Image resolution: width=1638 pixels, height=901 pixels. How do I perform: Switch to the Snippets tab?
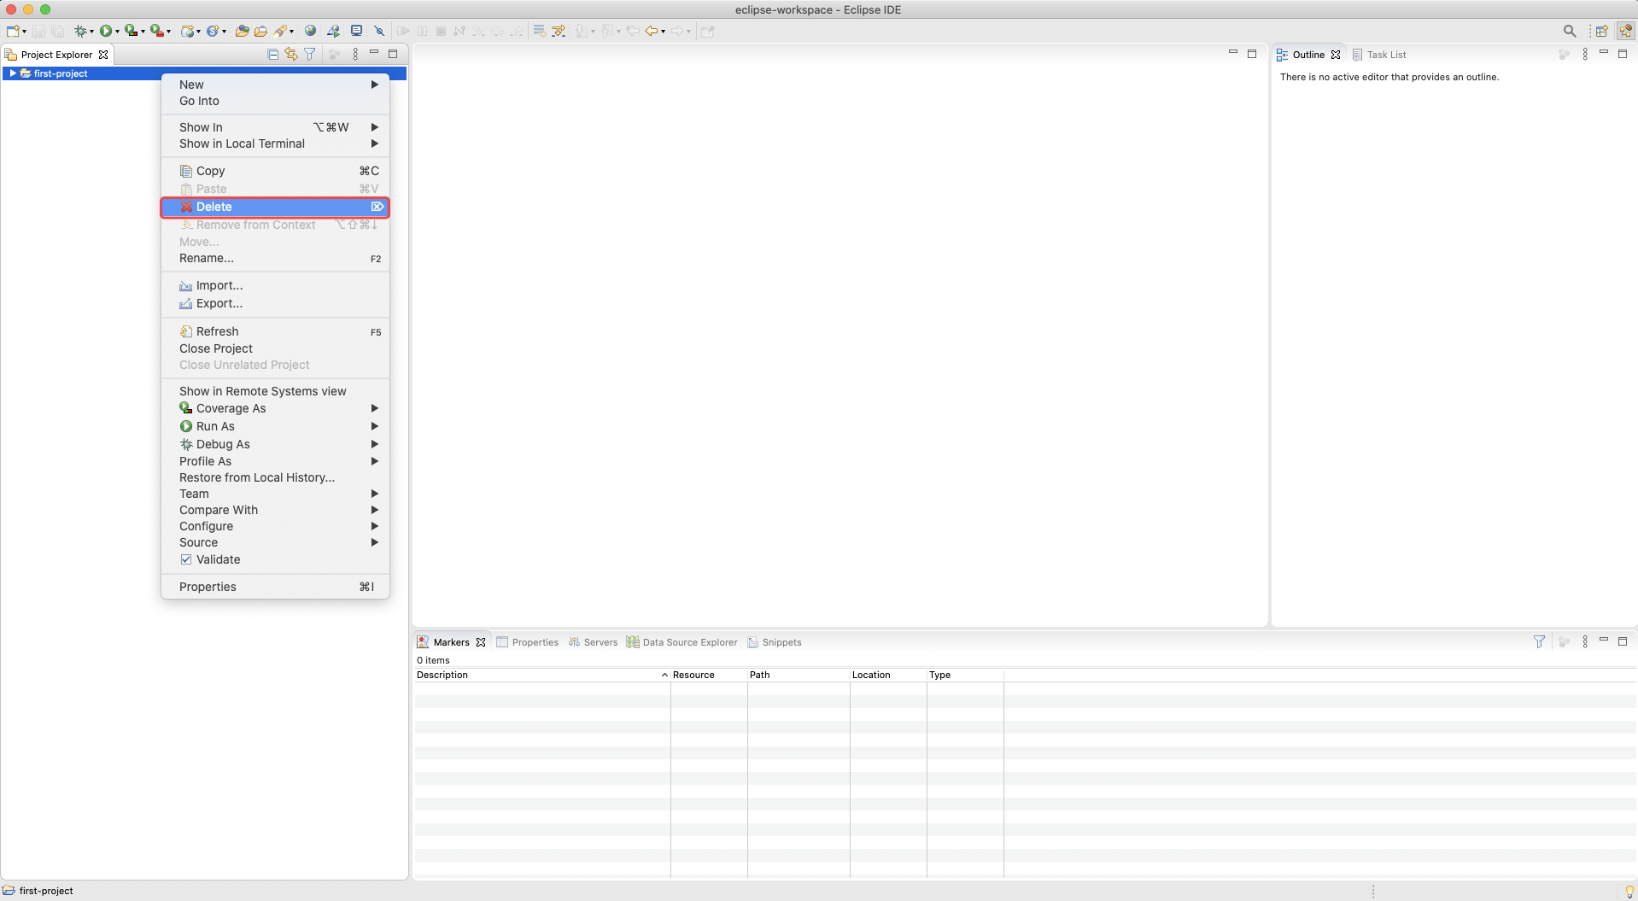click(775, 642)
